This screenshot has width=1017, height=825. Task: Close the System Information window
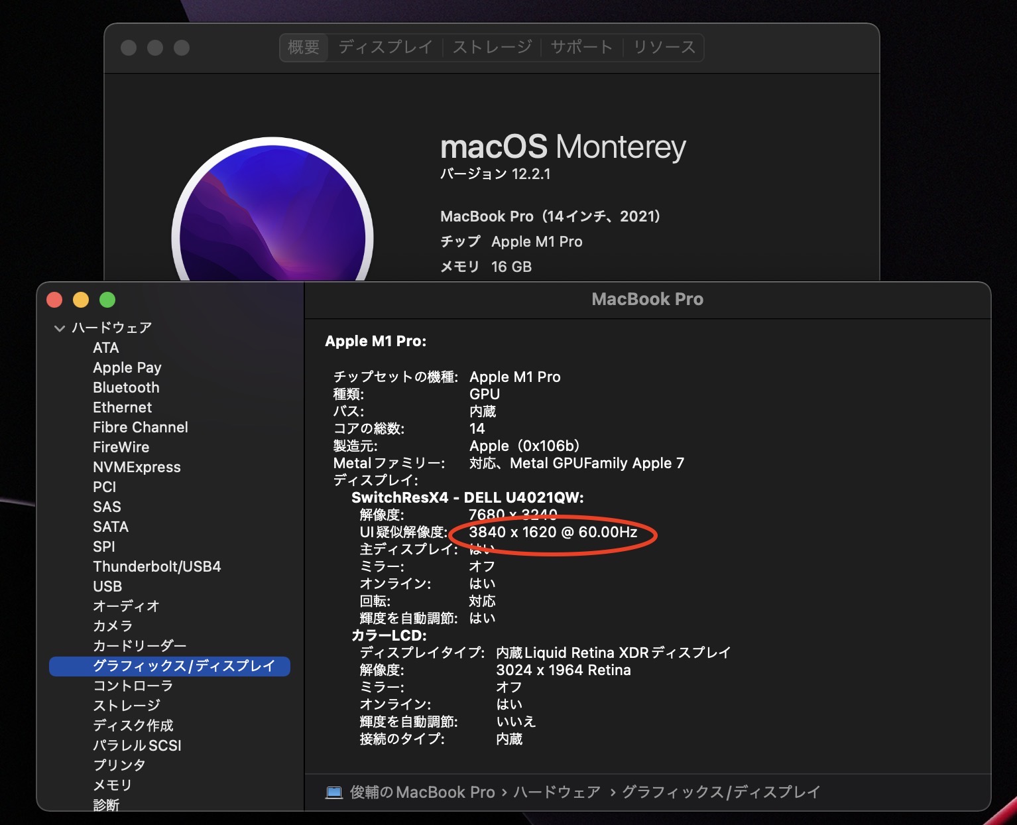pyautogui.click(x=54, y=300)
